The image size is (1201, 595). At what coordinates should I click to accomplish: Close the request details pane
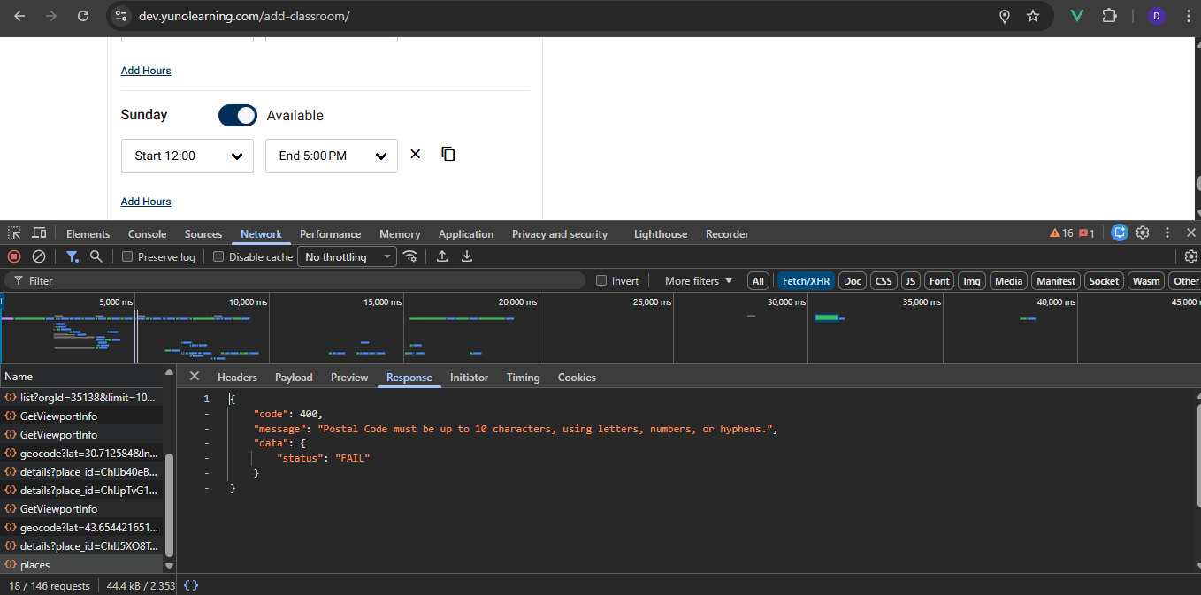pos(195,377)
